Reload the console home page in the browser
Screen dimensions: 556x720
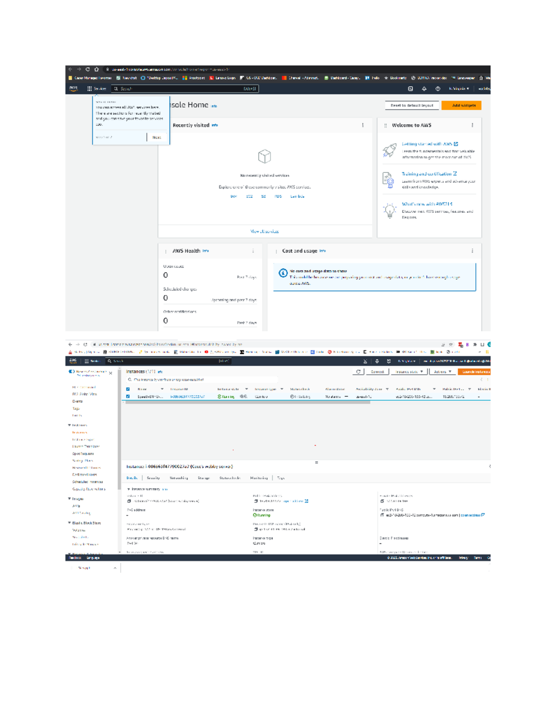click(x=88, y=69)
